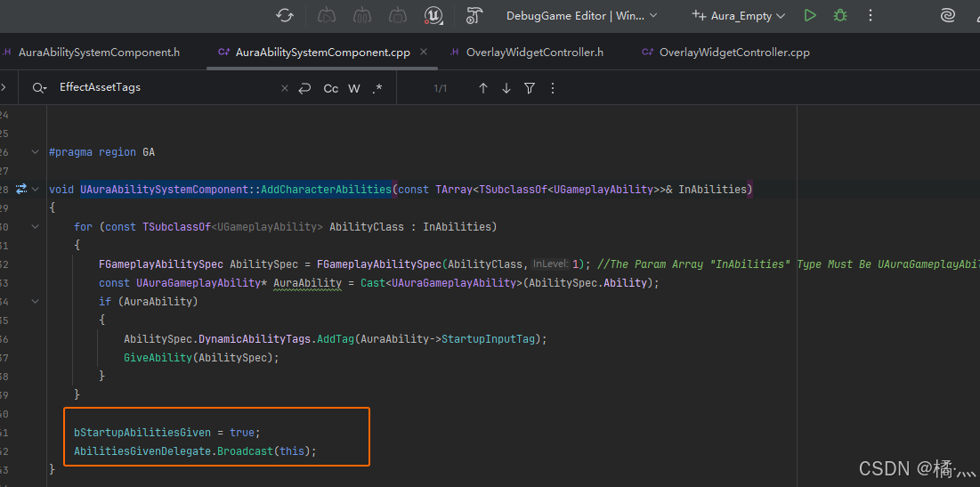
Task: Start debugging with the bug icon
Action: point(840,16)
